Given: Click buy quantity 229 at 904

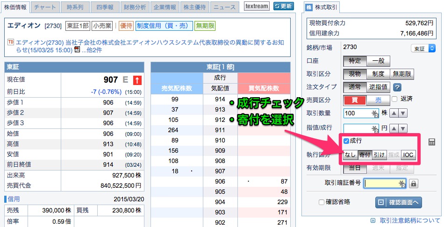Looking at the screenshot, I should tap(283, 202).
